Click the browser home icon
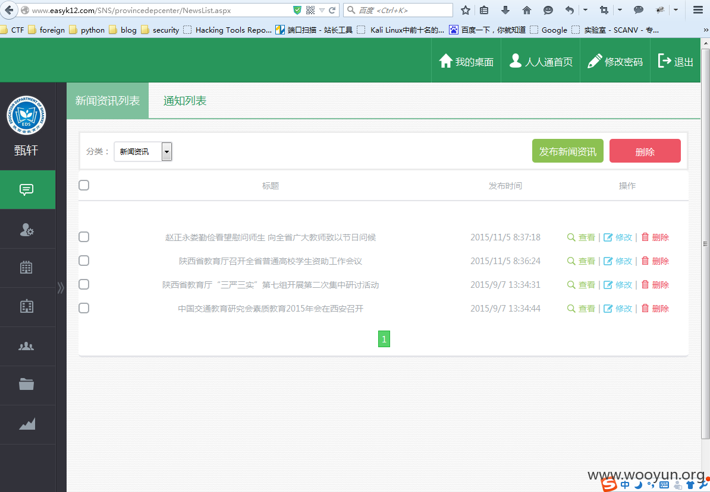 coord(527,10)
